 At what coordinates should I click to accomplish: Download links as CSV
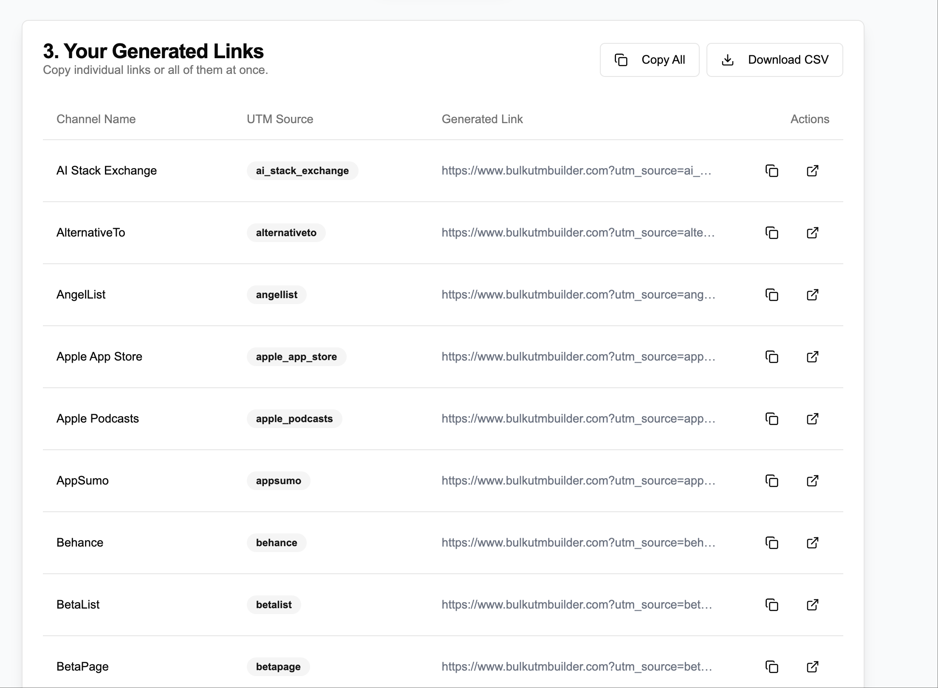[x=775, y=60]
